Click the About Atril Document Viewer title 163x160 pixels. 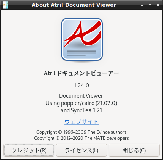pos(74,5)
